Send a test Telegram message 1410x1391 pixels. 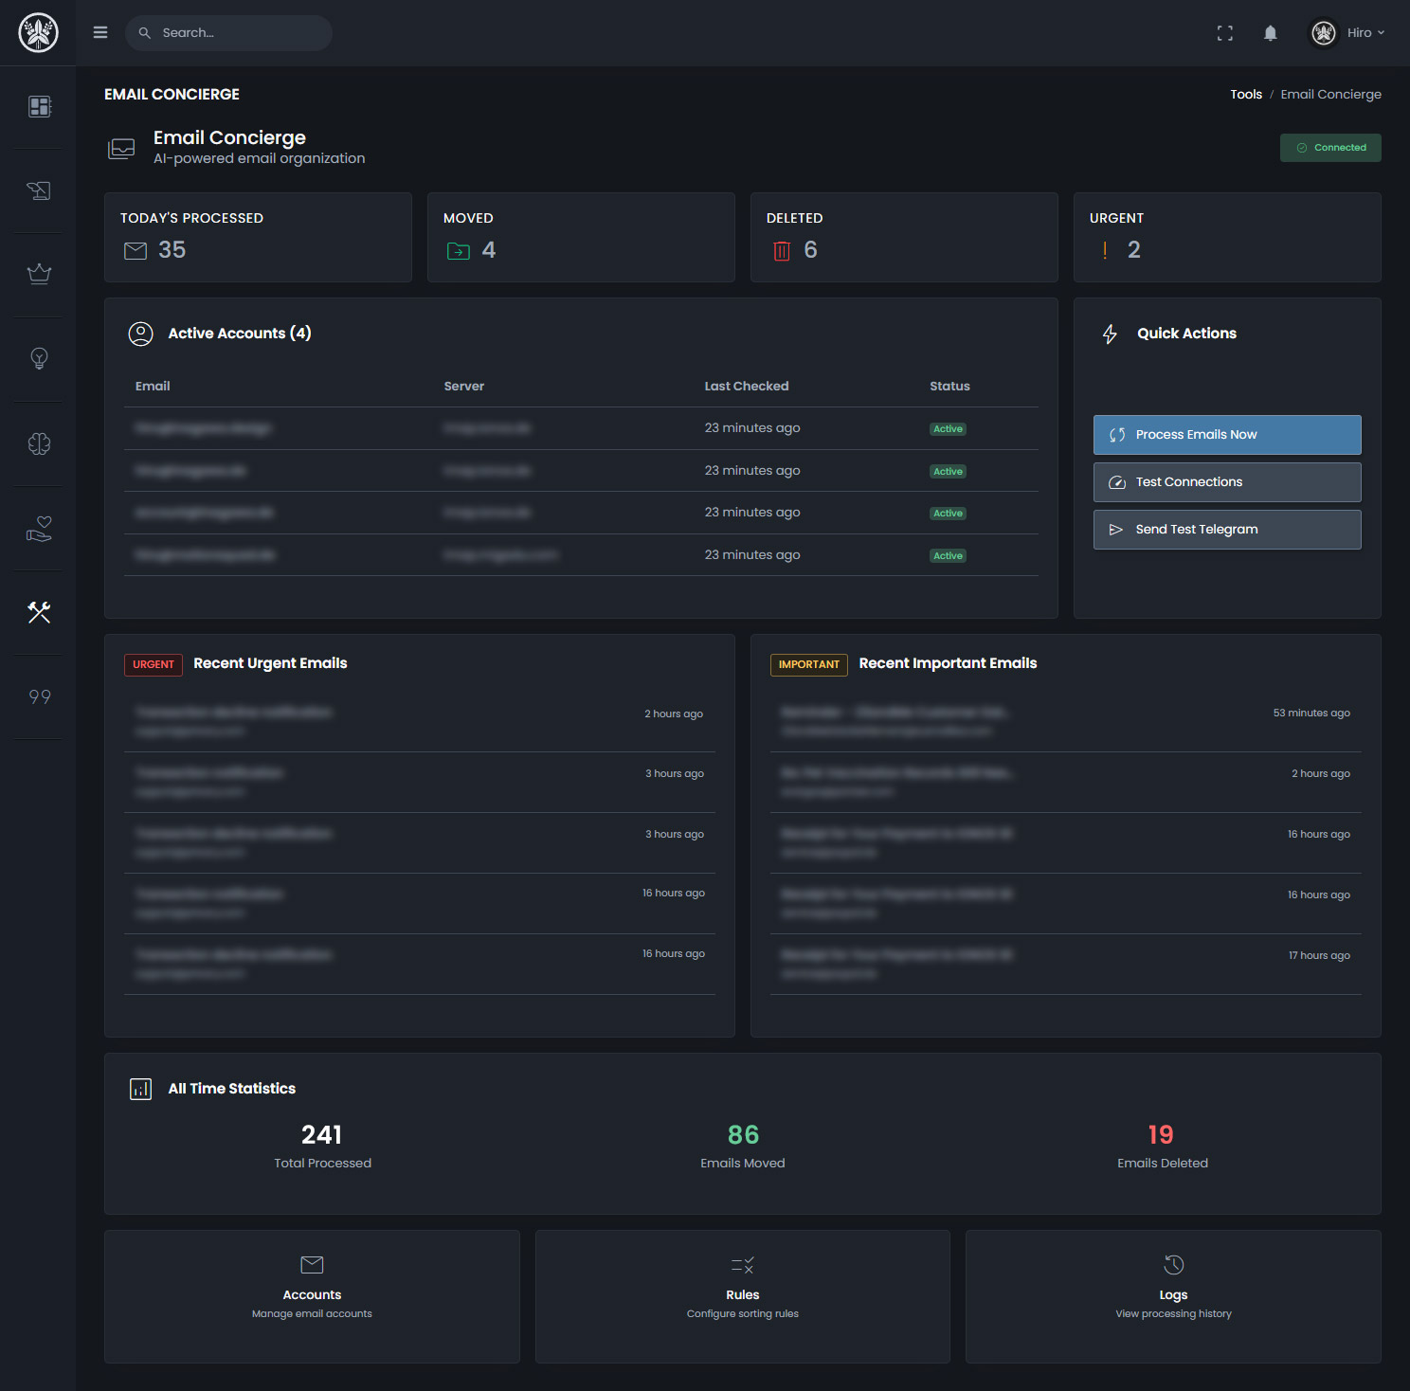1226,529
